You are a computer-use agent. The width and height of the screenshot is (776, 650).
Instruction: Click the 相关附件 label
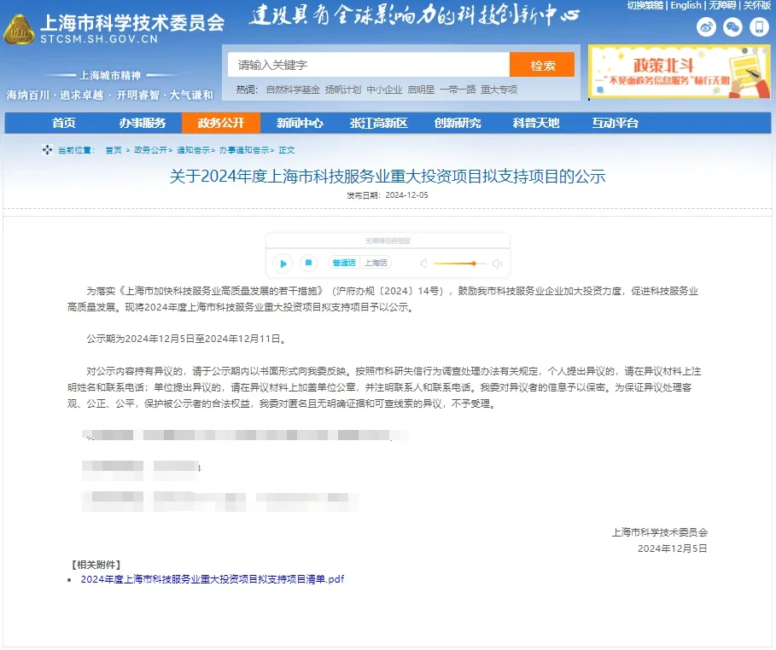(x=96, y=565)
